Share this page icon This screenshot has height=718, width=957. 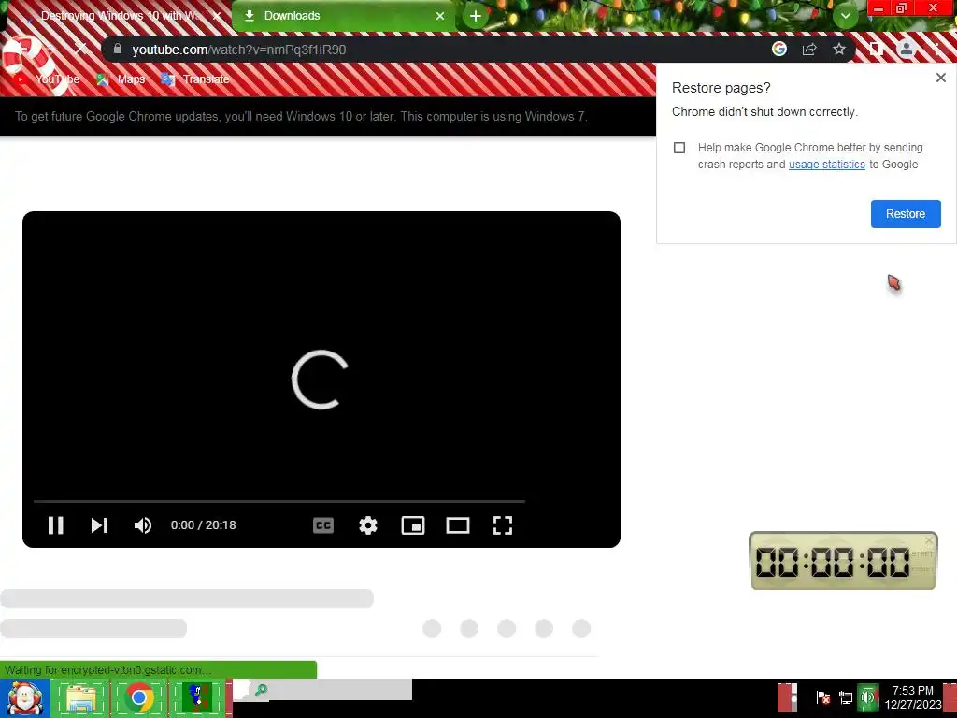click(809, 49)
